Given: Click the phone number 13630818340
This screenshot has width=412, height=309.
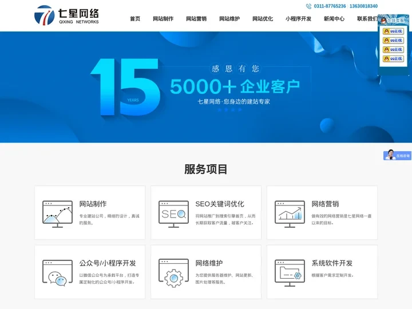Looking at the screenshot, I should (x=364, y=6).
